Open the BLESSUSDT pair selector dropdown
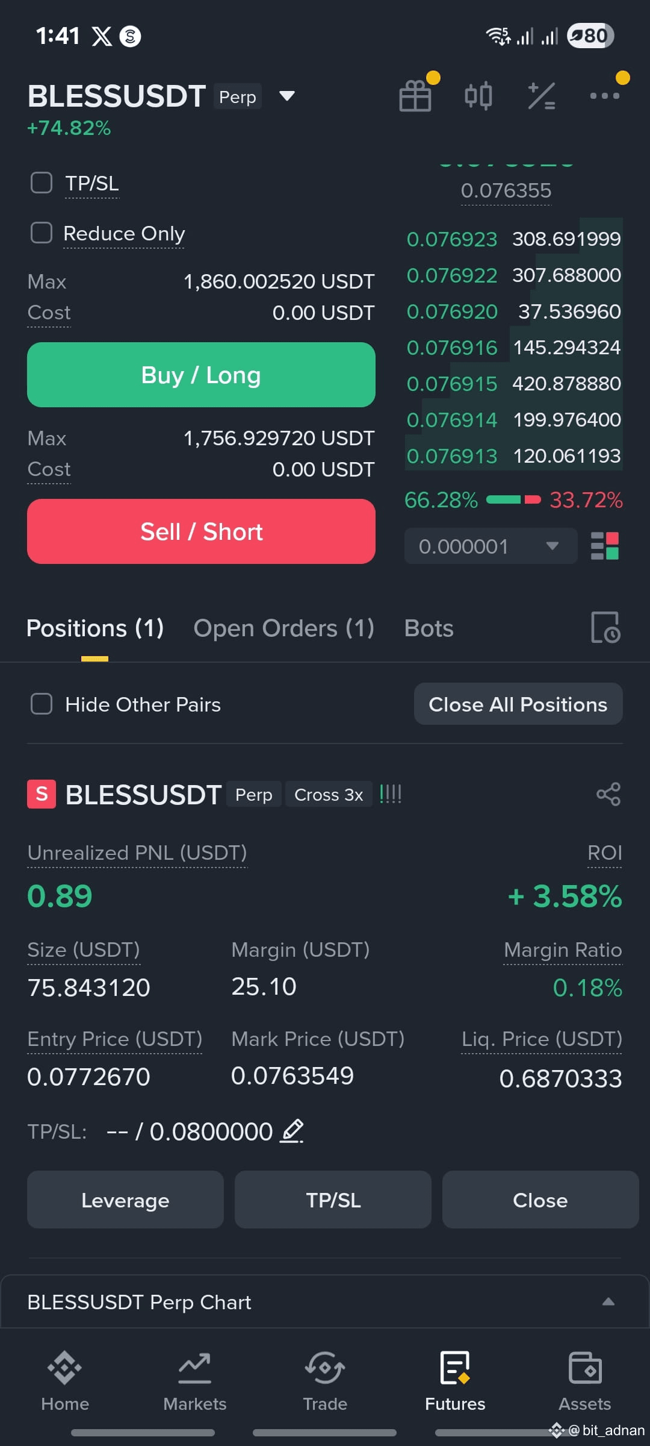 tap(287, 96)
